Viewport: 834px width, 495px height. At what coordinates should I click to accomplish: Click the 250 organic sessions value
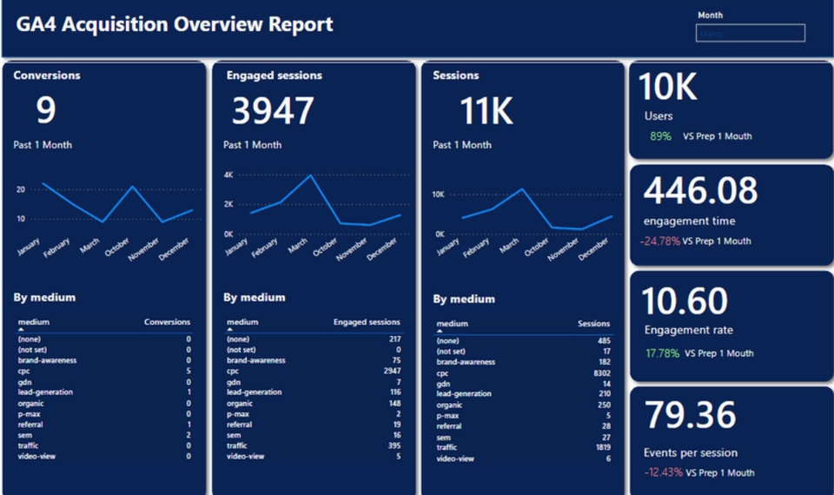605,405
